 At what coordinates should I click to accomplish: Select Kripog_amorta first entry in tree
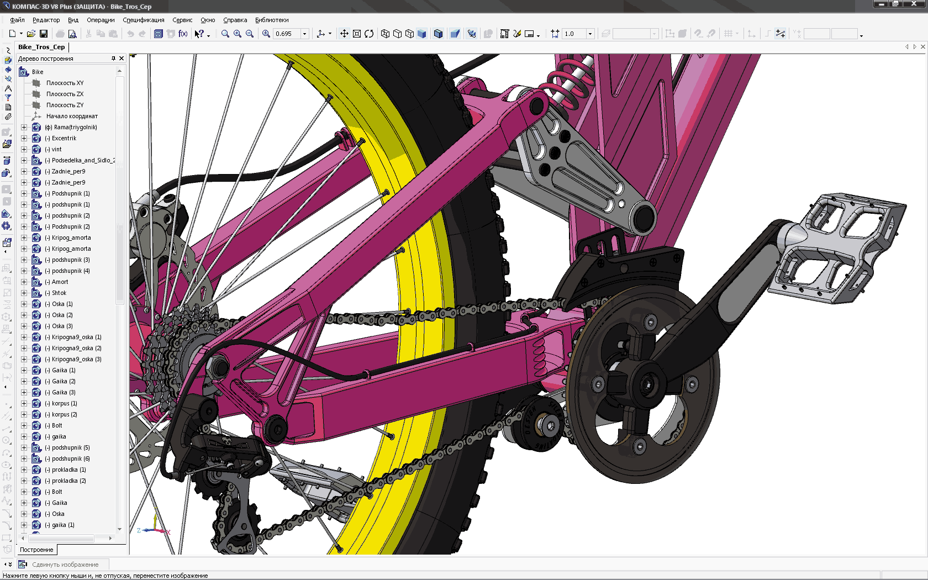tap(68, 238)
